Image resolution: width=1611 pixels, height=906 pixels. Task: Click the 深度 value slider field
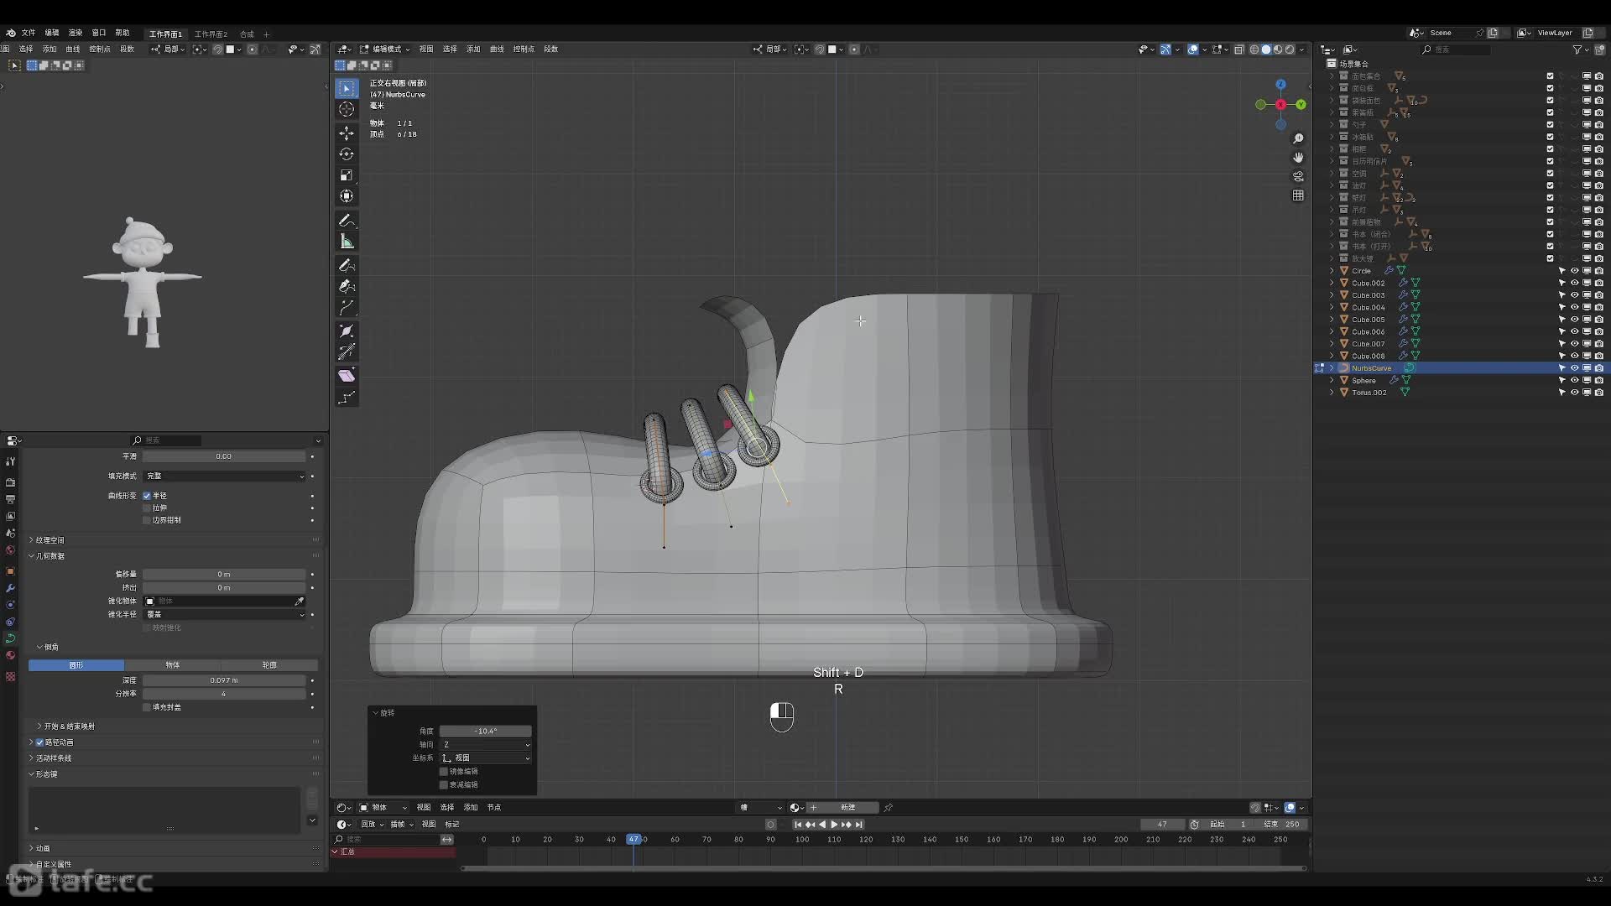224,680
